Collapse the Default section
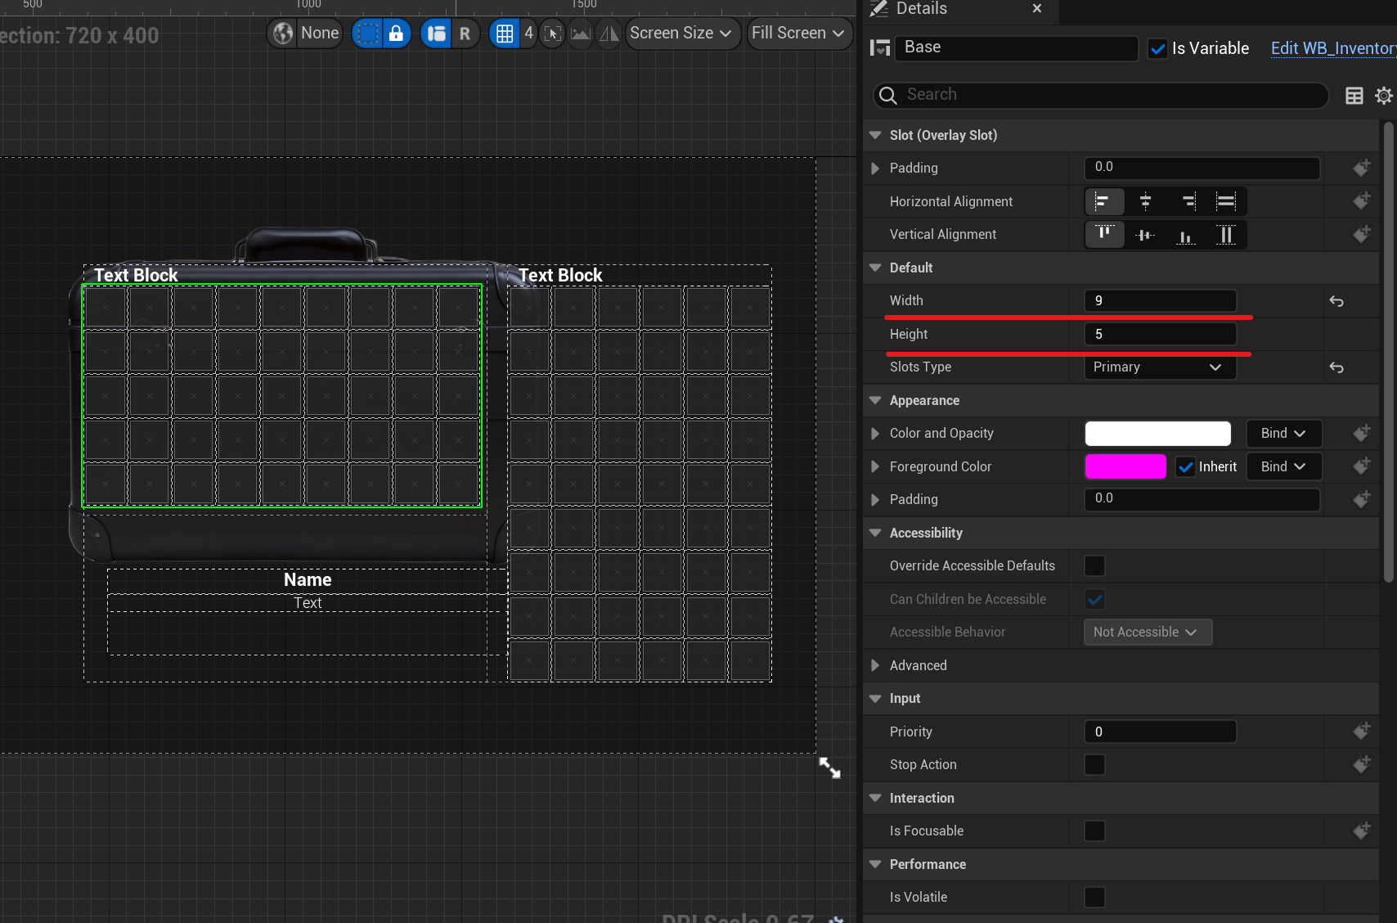 click(x=875, y=268)
